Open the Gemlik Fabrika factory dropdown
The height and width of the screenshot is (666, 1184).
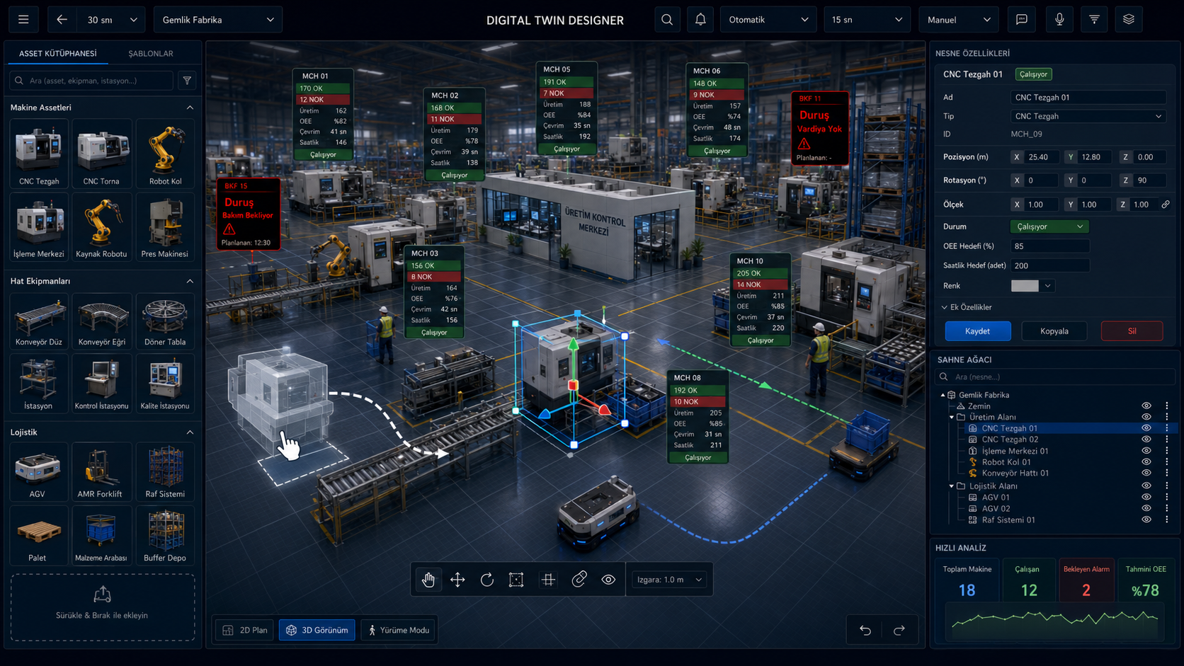coord(218,20)
